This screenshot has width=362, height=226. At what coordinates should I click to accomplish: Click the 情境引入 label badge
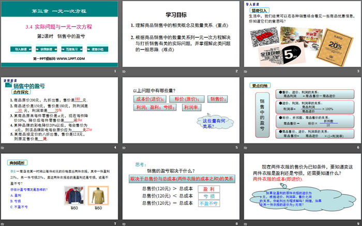259,9
